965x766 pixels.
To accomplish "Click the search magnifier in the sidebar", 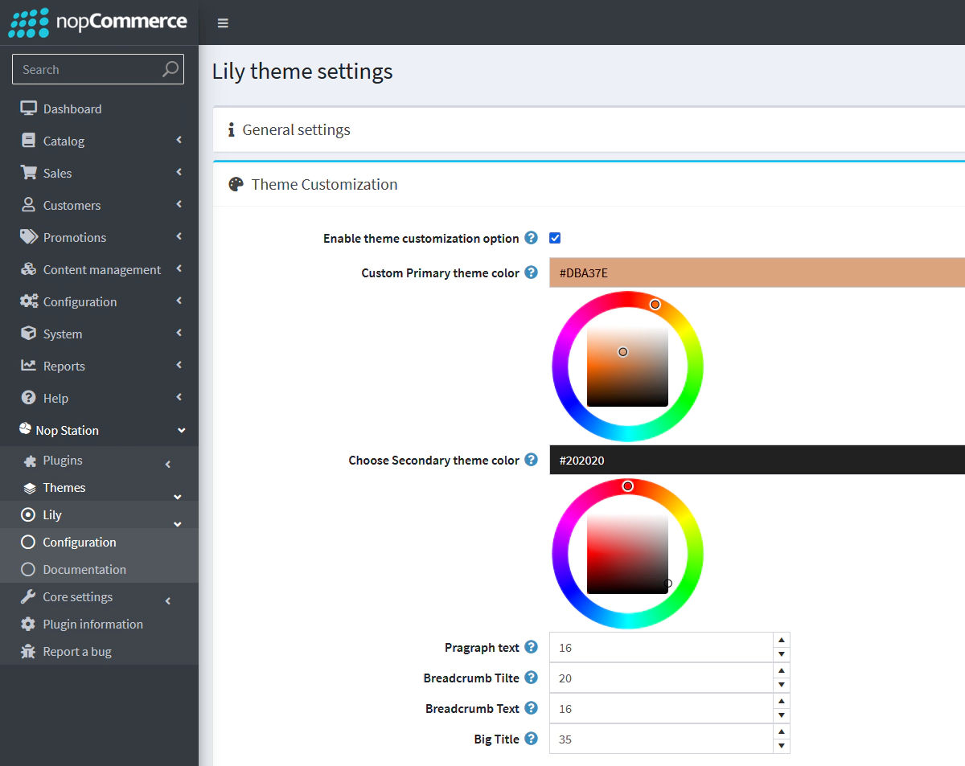I will (170, 69).
